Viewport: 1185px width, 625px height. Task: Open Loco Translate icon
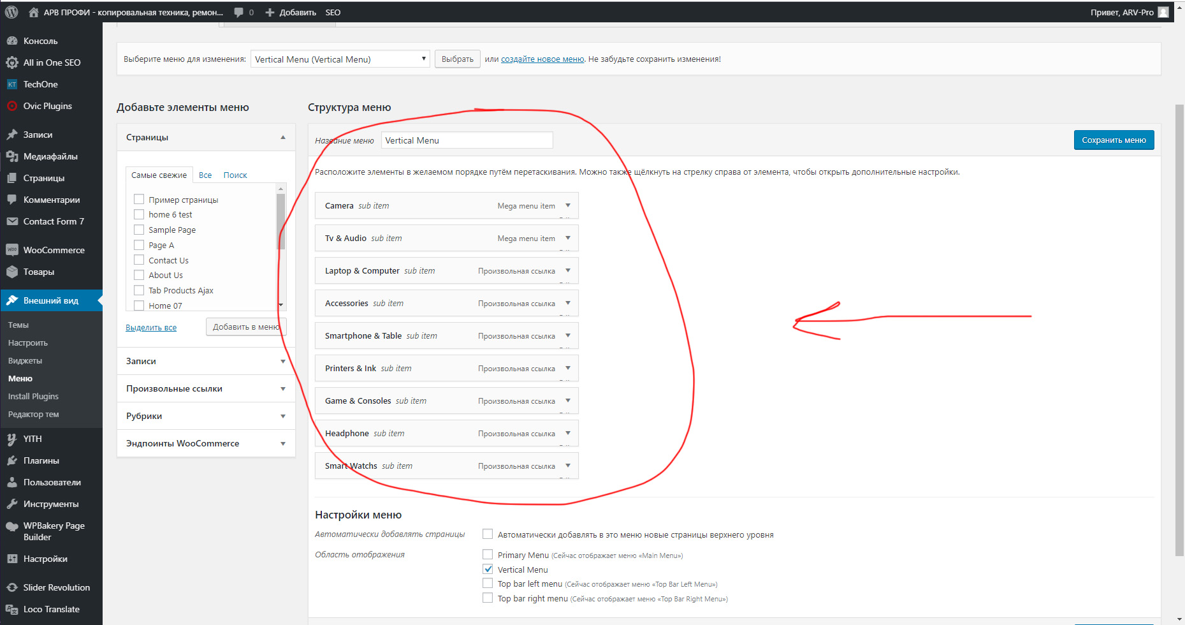(x=12, y=609)
